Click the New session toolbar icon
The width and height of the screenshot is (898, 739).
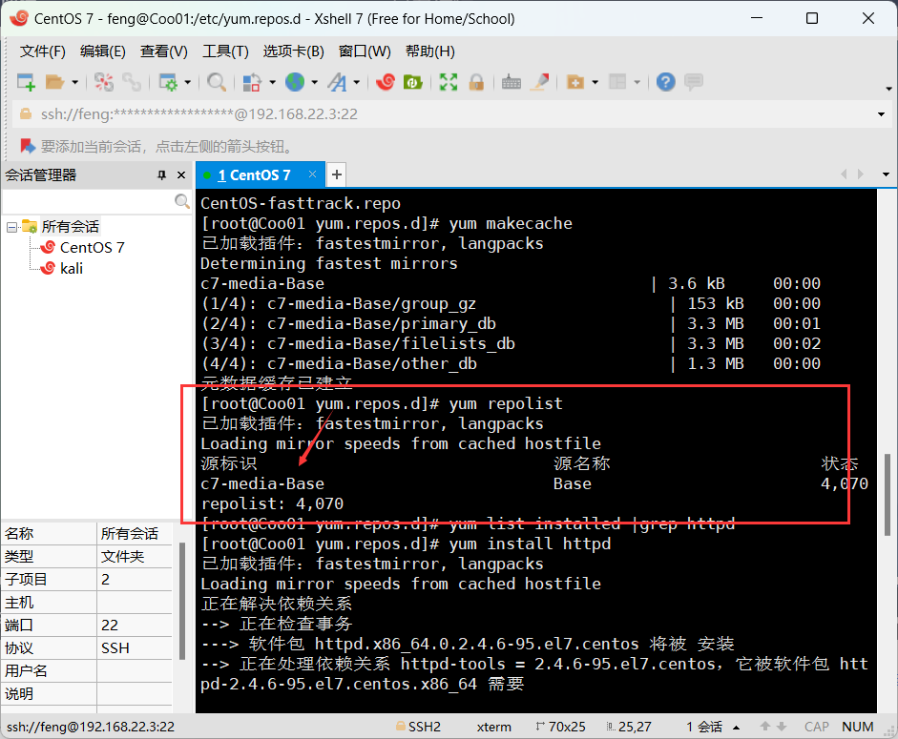[x=26, y=82]
